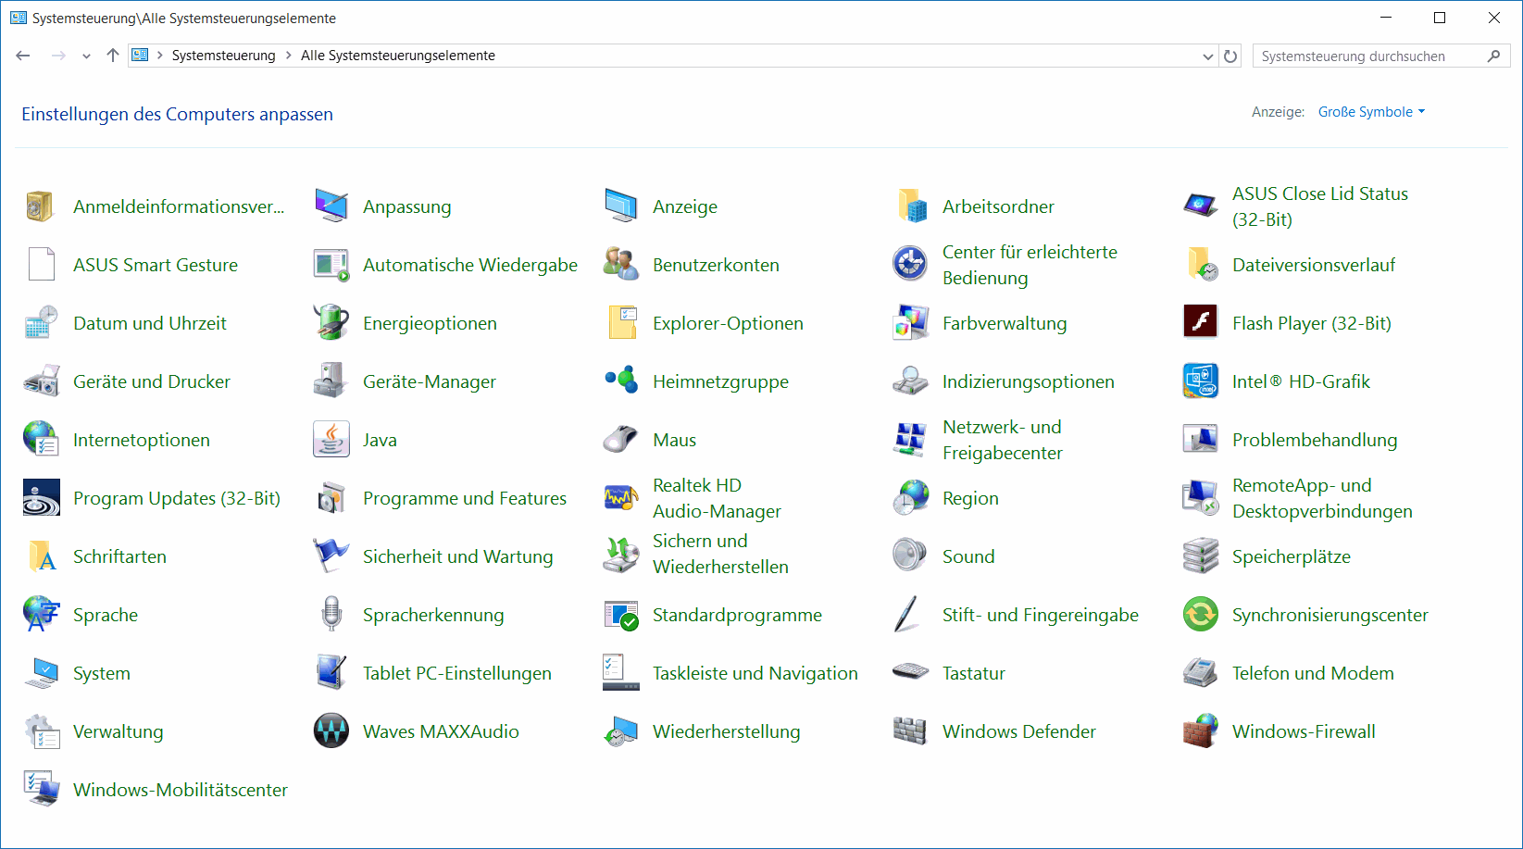Open the address bar history dropdown arrow
This screenshot has width=1523, height=849.
[x=1207, y=56]
